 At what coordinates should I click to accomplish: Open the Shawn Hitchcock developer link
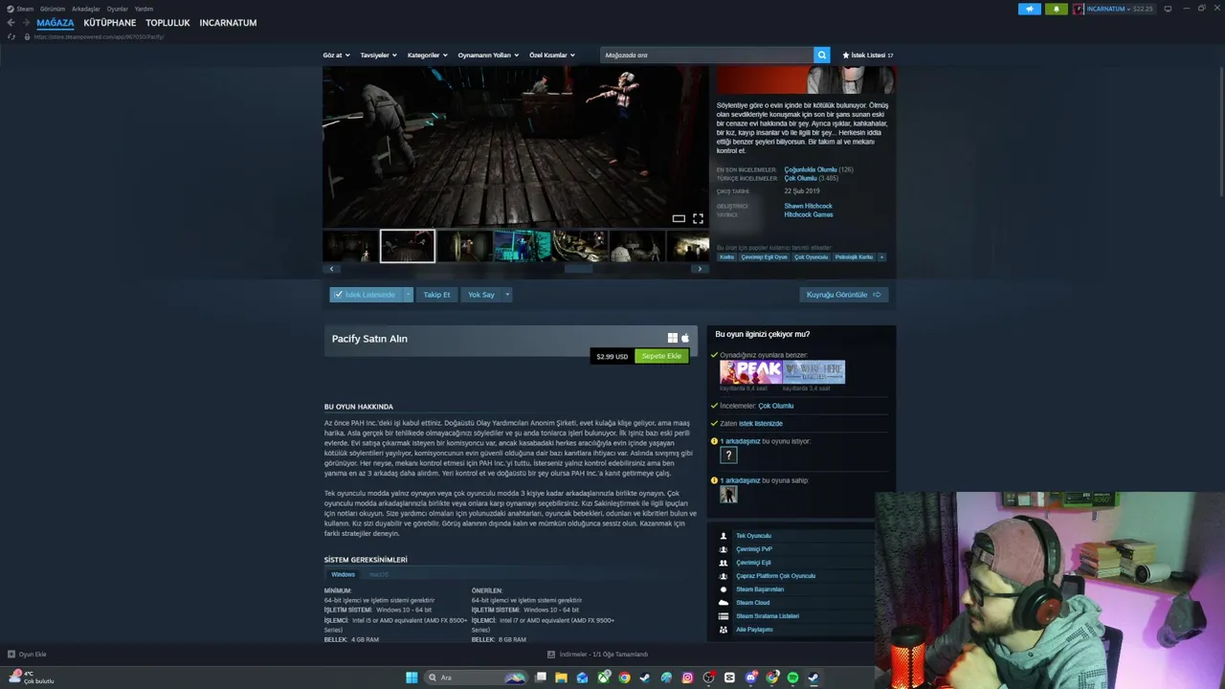809,206
